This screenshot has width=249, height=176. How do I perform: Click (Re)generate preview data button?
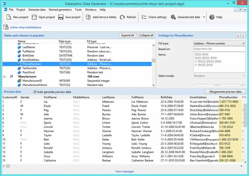[x=225, y=92]
